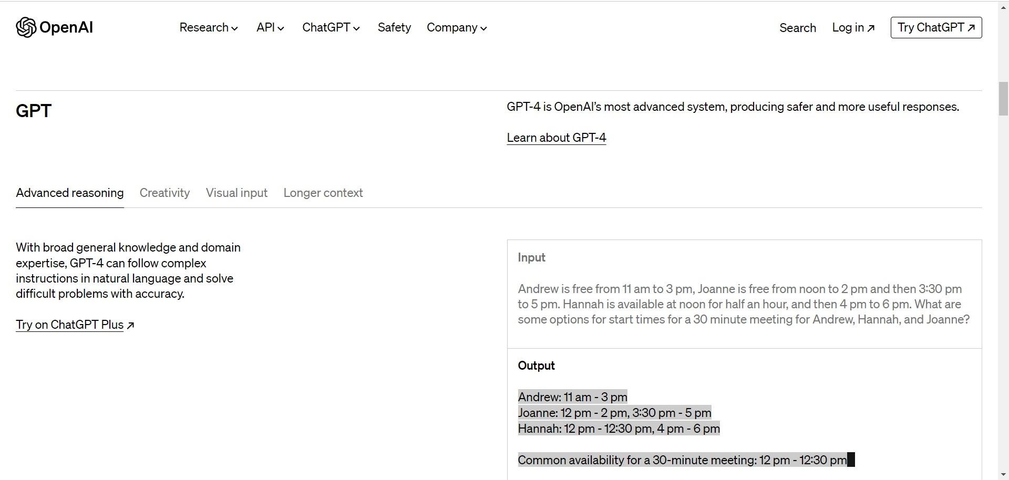Click the Output label in example box
The height and width of the screenshot is (480, 1009).
536,366
